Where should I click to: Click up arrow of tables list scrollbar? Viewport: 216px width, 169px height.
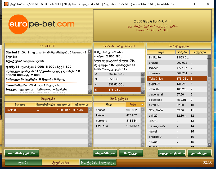(x=90, y=109)
